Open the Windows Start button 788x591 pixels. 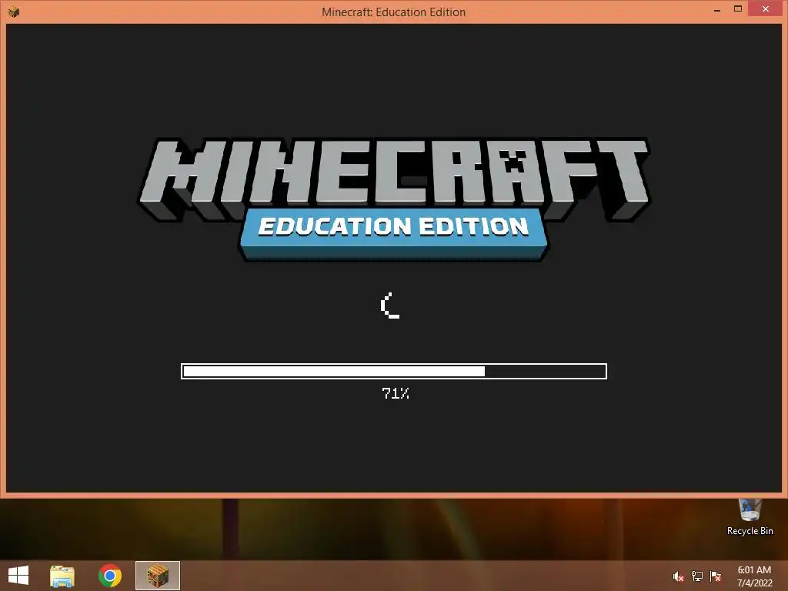(x=18, y=576)
